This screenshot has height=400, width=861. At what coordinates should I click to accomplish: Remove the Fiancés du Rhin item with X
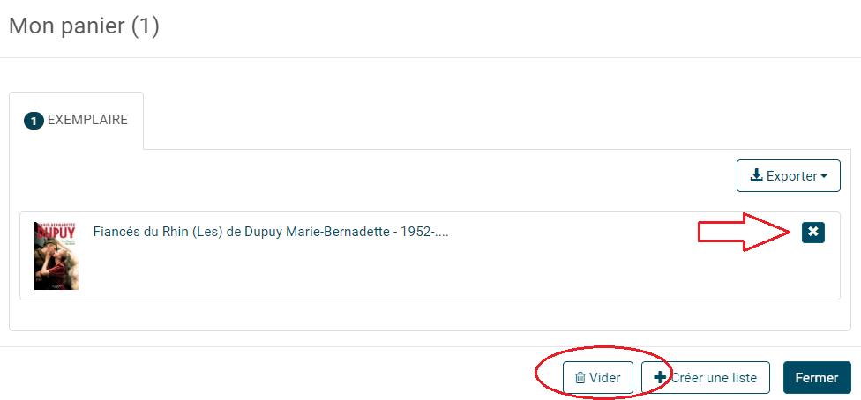813,233
